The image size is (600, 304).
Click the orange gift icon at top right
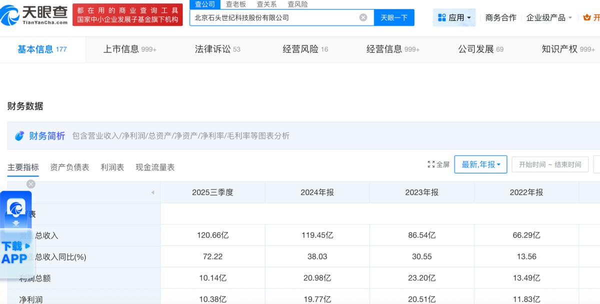click(587, 17)
